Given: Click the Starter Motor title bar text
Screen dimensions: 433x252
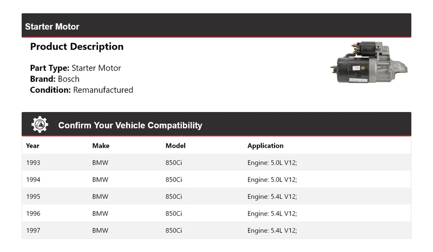Looking at the screenshot, I should point(52,27).
